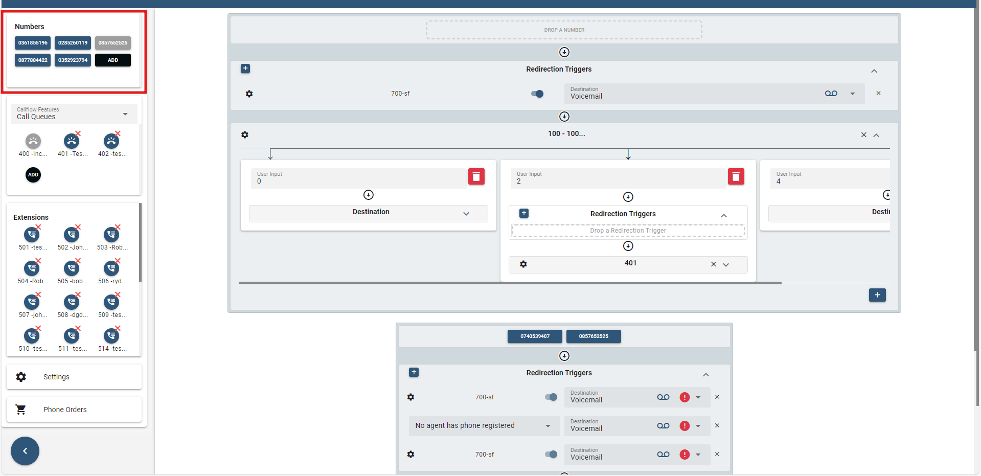
Task: Select extension 502 phone icon
Action: click(72, 235)
